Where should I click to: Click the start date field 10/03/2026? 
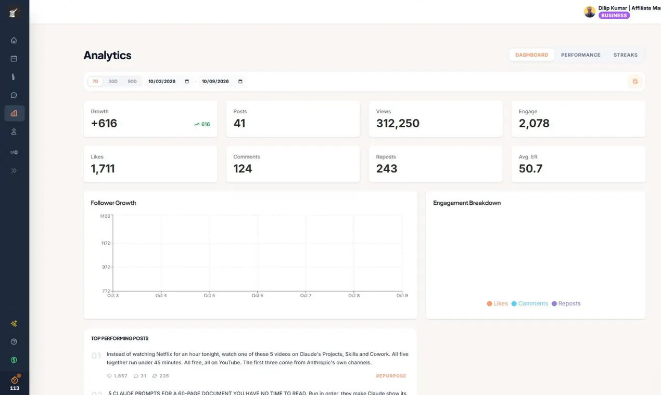pos(169,82)
